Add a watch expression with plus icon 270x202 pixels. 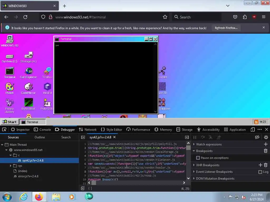[266, 144]
